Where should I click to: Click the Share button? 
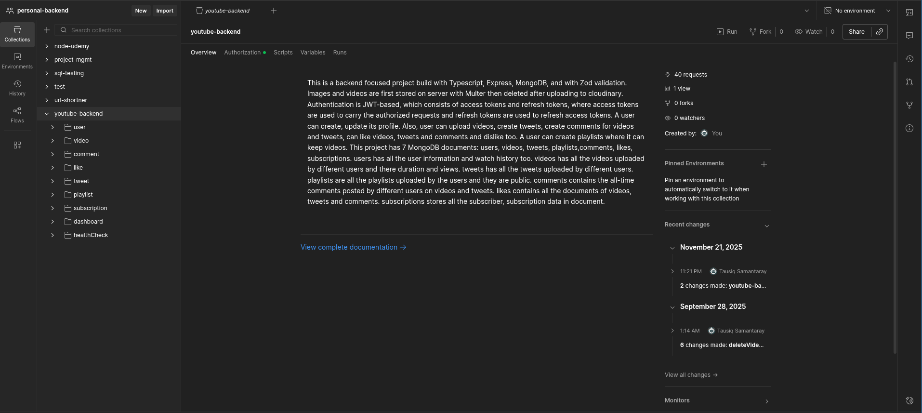coord(856,32)
